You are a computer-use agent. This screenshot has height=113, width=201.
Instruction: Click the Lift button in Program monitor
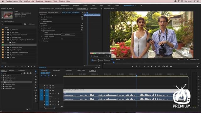(163, 66)
